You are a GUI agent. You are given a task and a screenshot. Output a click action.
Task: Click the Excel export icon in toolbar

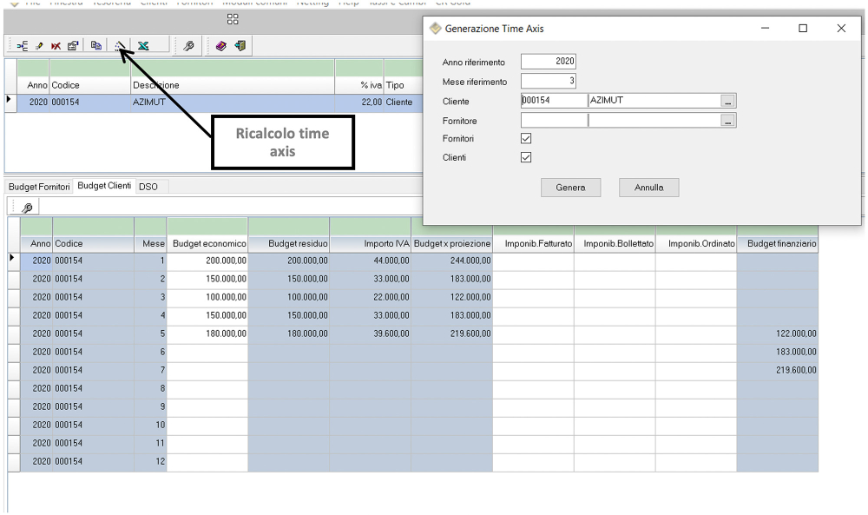[142, 46]
